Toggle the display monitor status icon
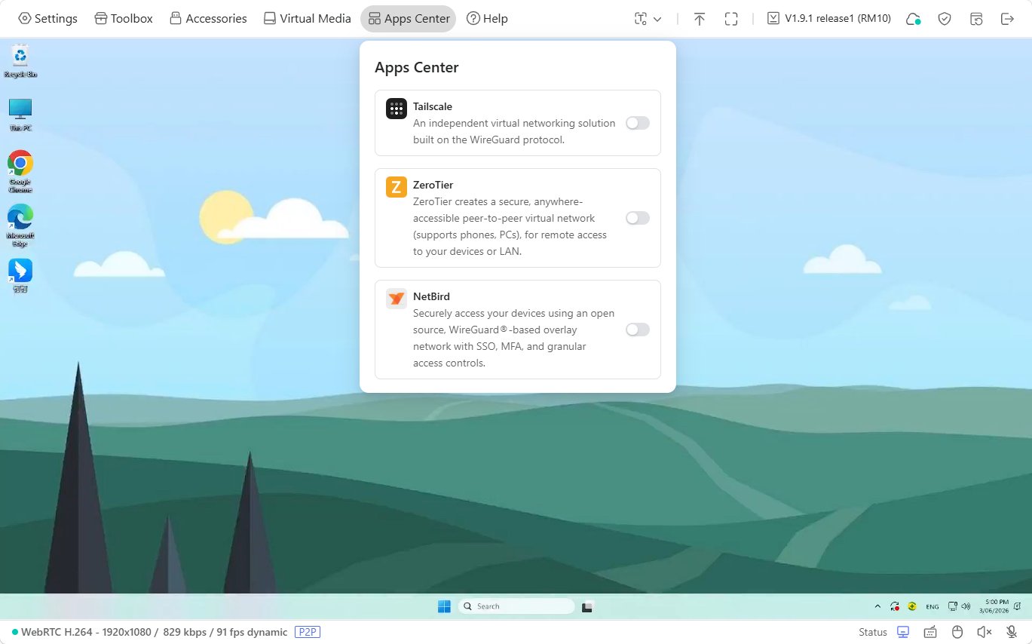 [903, 632]
